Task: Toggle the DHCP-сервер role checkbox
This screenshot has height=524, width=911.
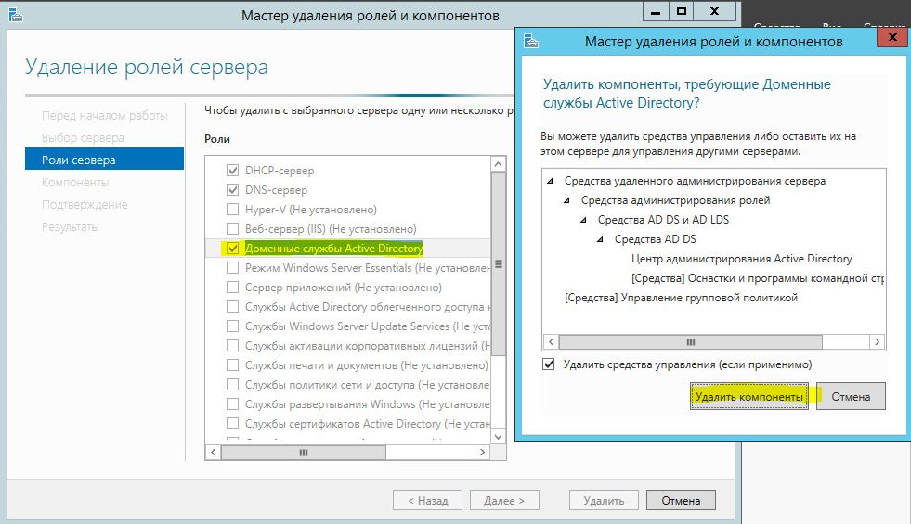Action: [232, 170]
